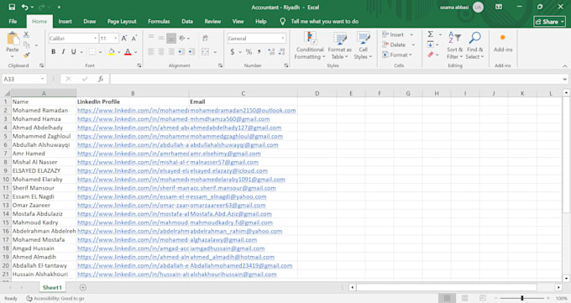Open the Borders tool
The image size is (571, 303).
click(92, 52)
